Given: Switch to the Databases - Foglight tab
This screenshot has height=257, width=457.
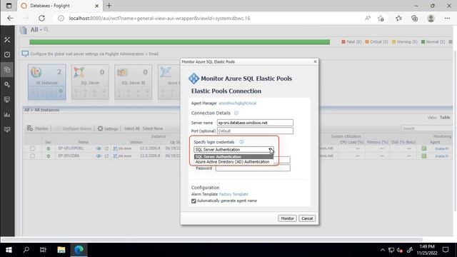Looking at the screenshot, I should [x=60, y=6].
